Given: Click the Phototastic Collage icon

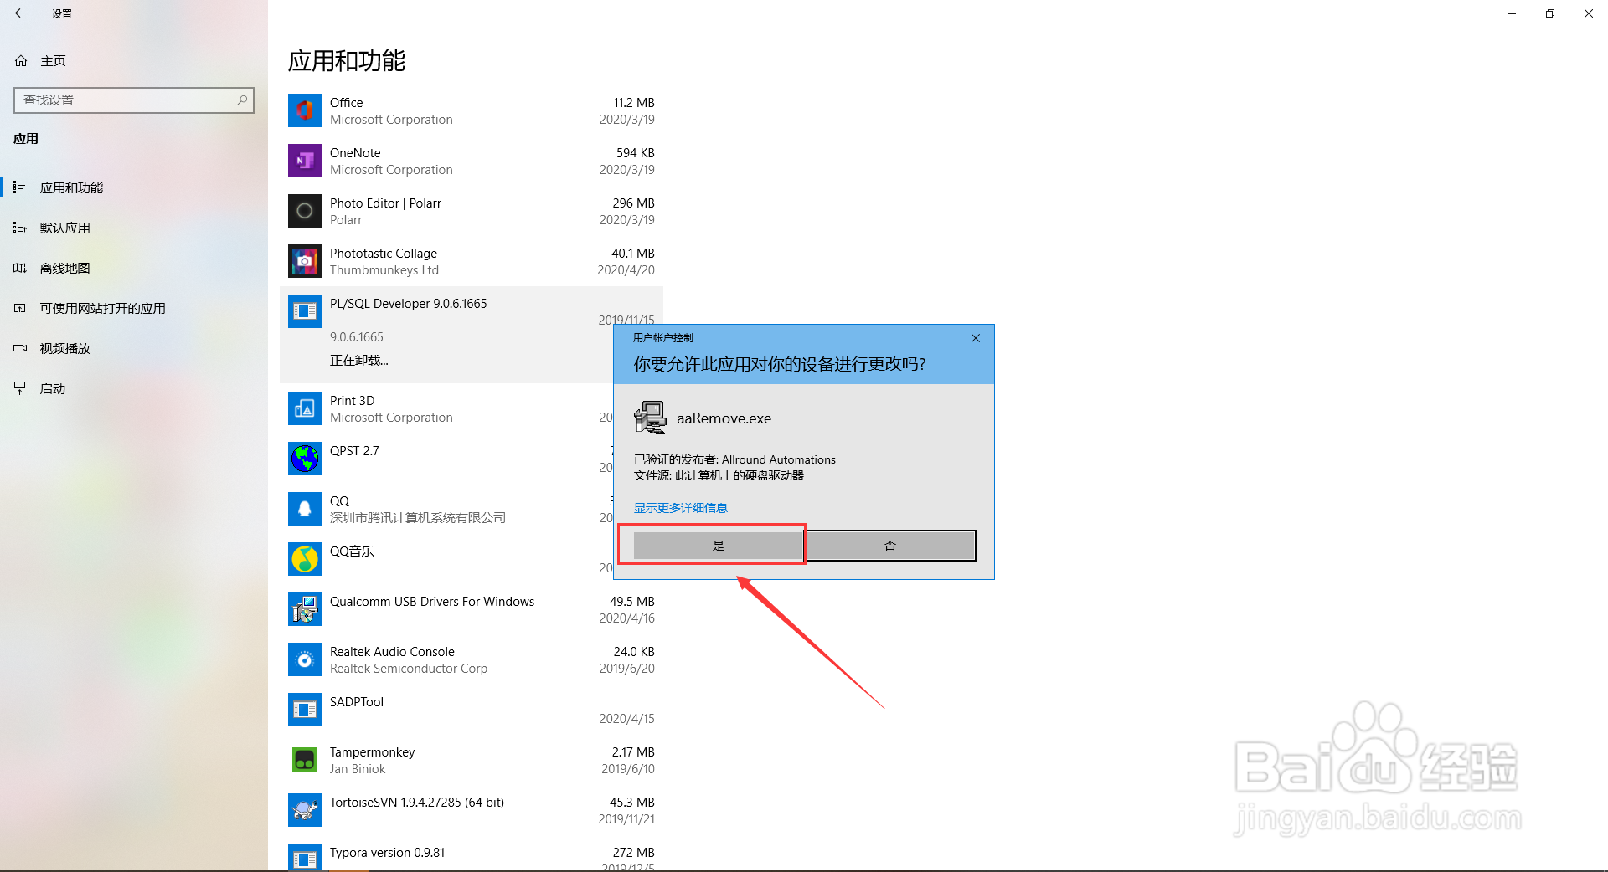Looking at the screenshot, I should pos(305,261).
